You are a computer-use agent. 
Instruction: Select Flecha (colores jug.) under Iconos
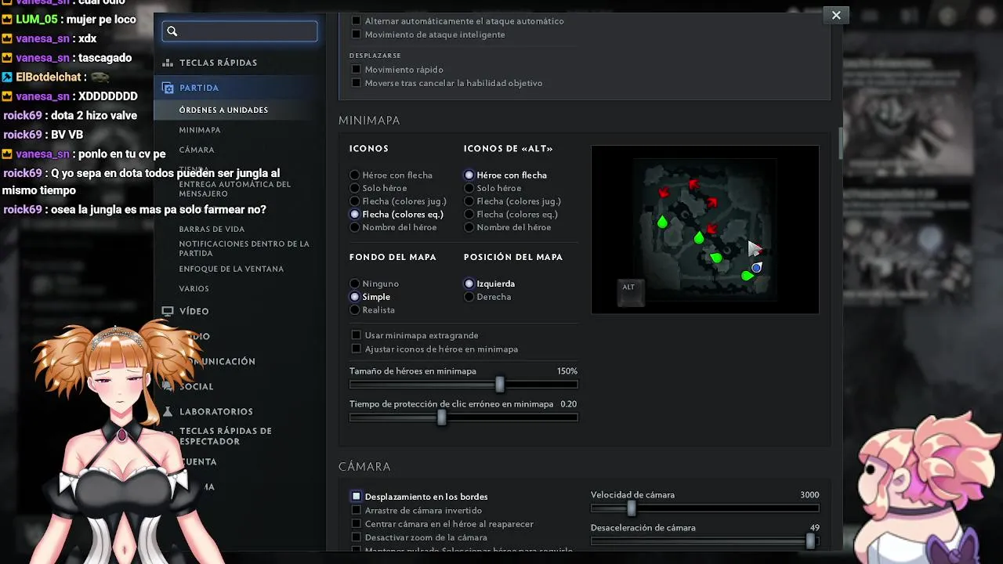point(355,201)
